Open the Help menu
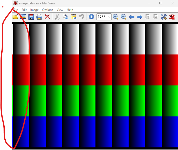This screenshot has height=150, width=178. click(70, 10)
